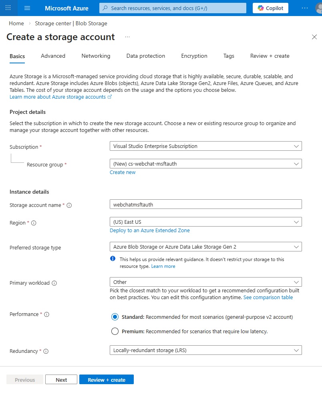Expand the Redundancy dropdown

pyautogui.click(x=205, y=350)
